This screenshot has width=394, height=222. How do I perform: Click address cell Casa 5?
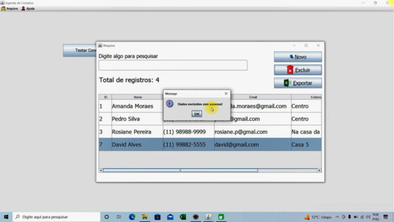307,144
